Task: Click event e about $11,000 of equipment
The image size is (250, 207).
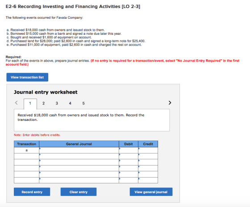Action: (x=74, y=45)
